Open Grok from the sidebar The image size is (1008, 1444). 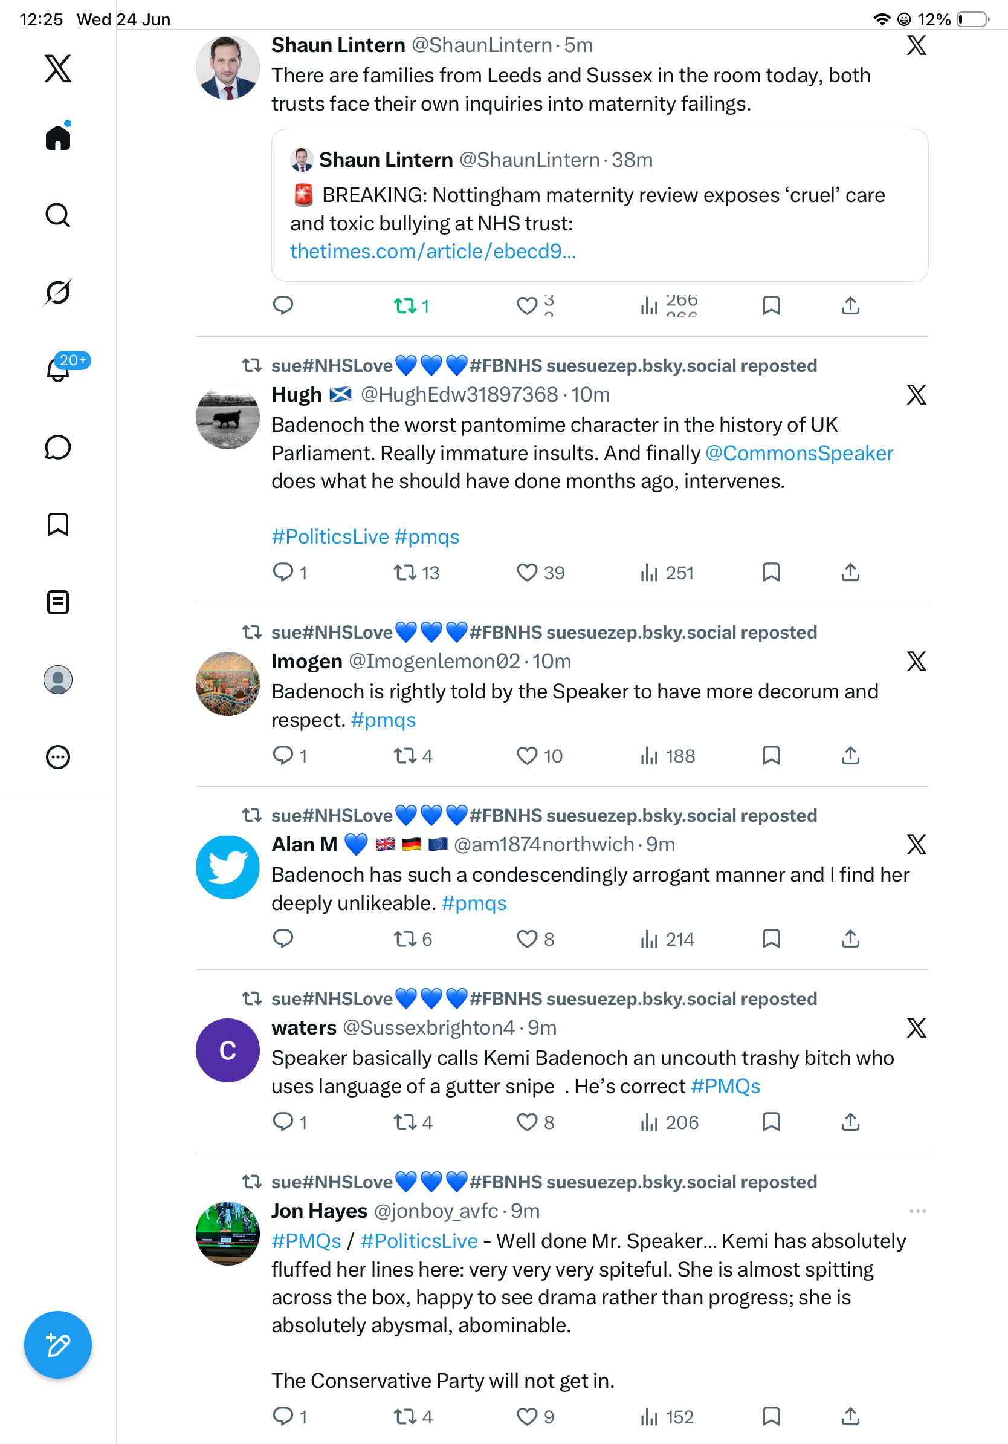point(58,293)
